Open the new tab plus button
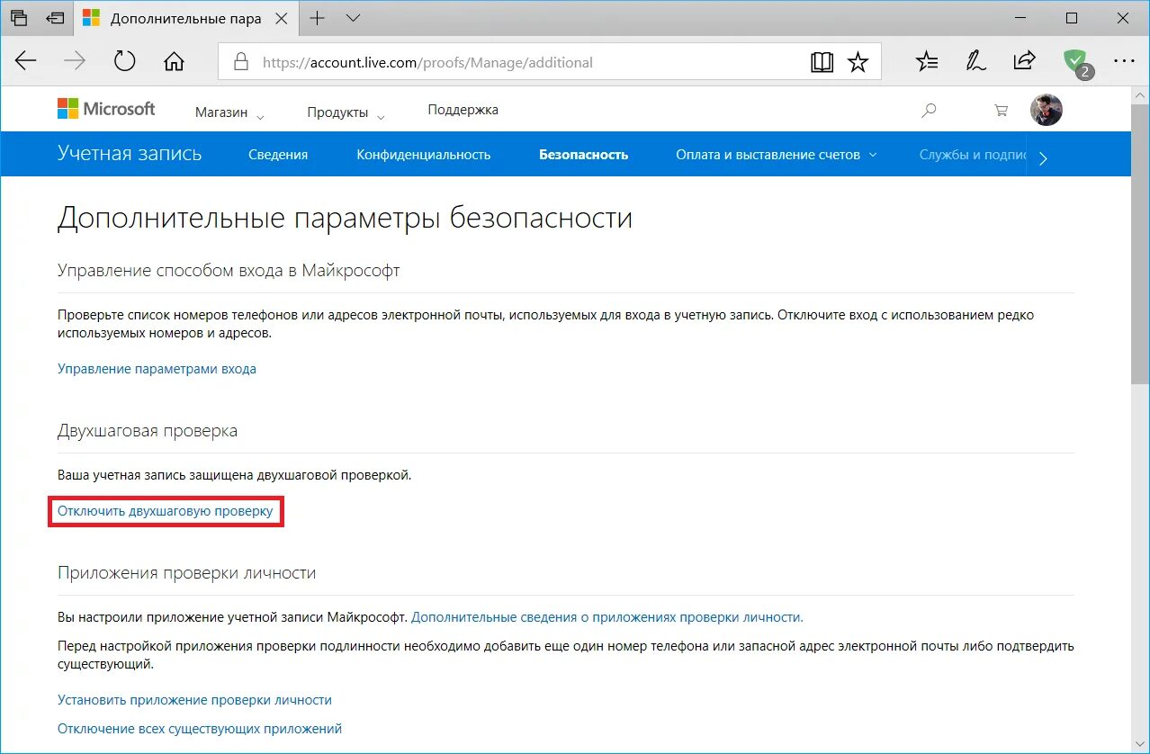 316,18
